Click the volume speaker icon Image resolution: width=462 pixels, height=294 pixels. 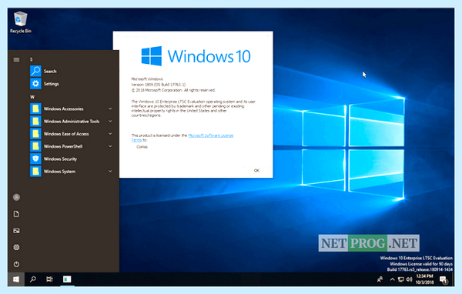point(409,279)
